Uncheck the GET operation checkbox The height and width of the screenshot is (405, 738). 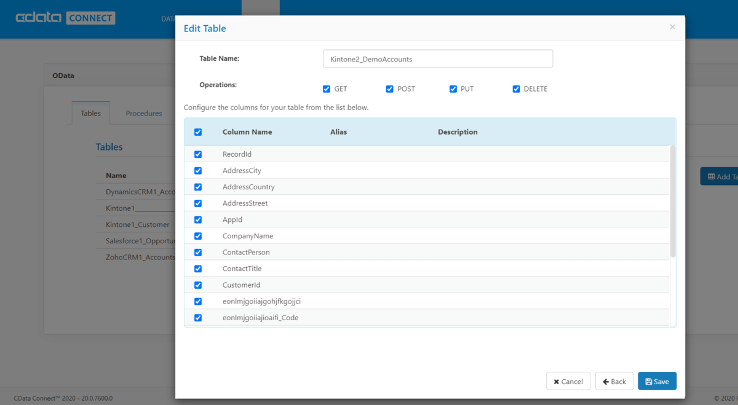(327, 89)
